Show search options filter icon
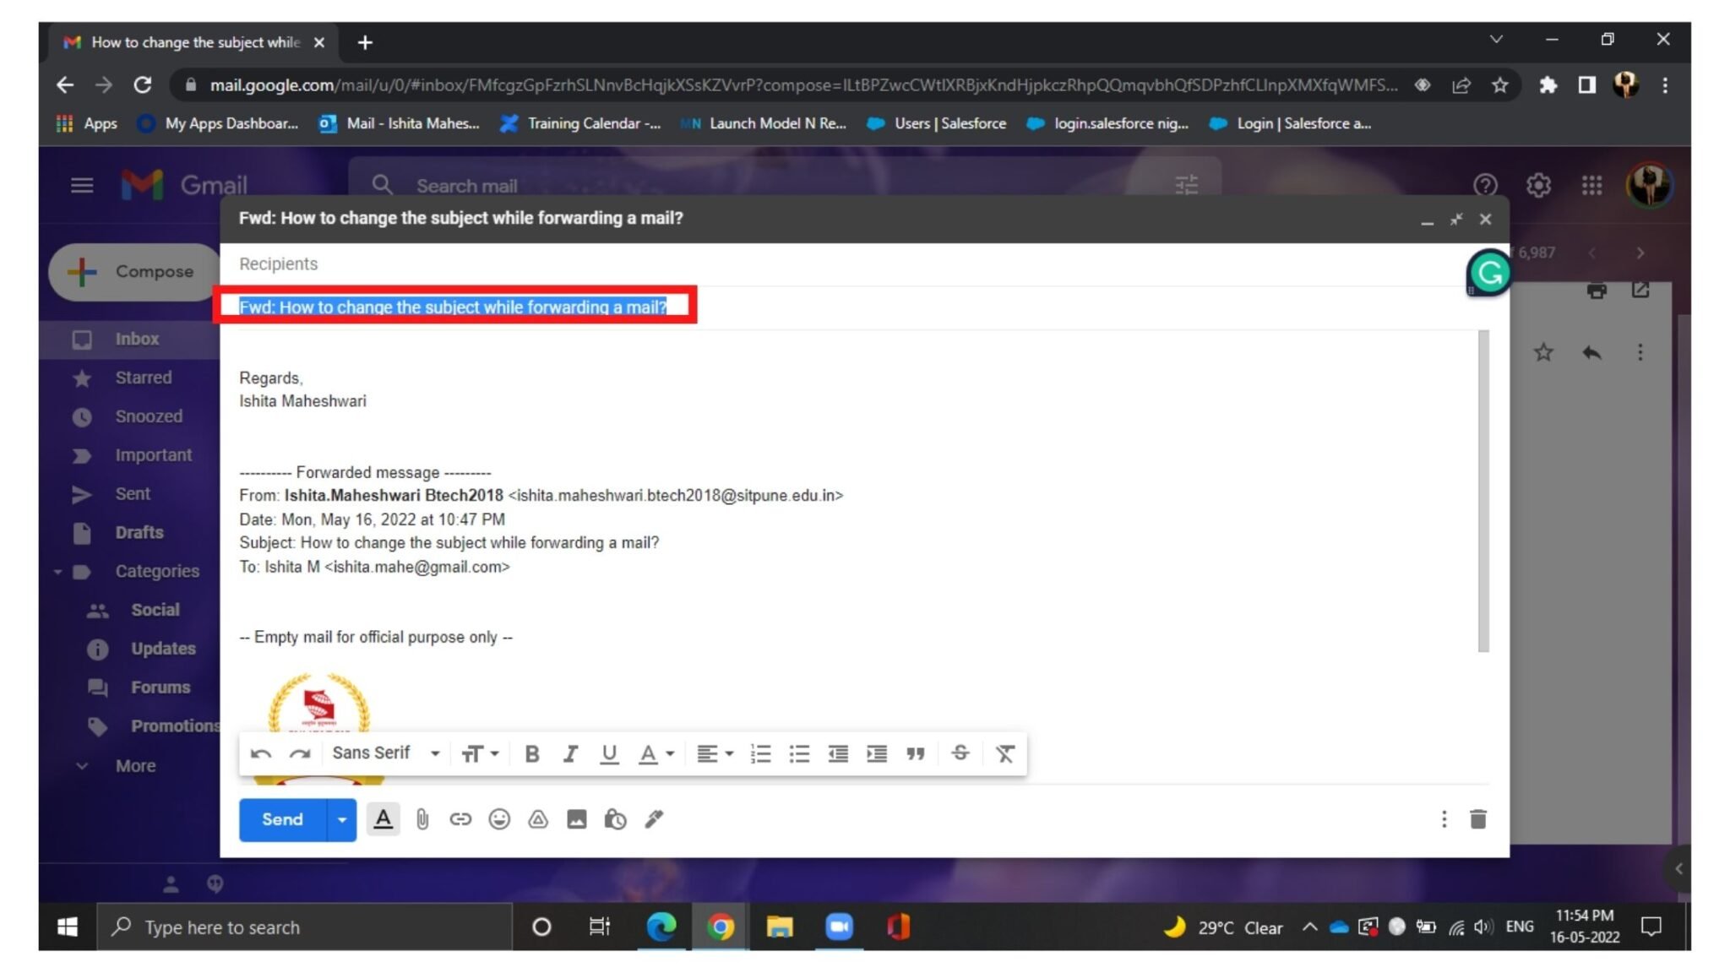This screenshot has width=1730, height=973. click(1186, 185)
